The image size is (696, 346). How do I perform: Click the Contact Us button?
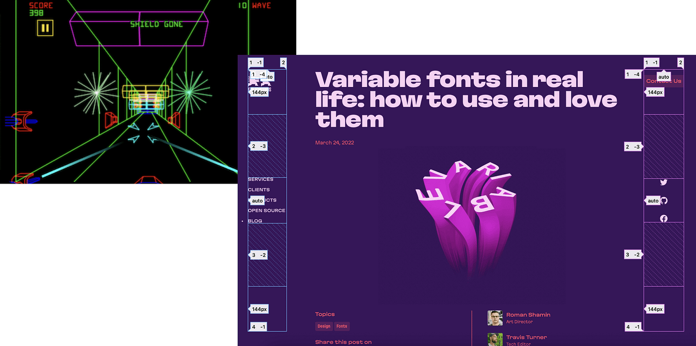664,81
